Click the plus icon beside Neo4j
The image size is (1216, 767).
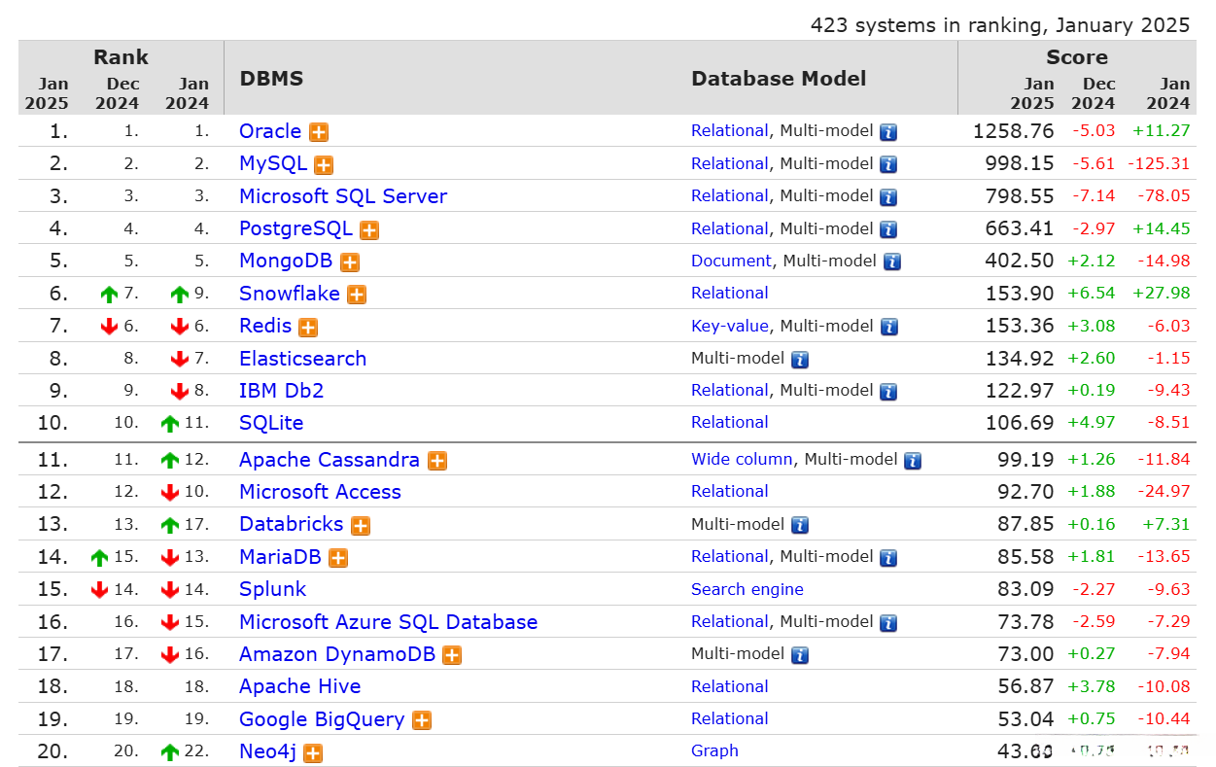313,752
